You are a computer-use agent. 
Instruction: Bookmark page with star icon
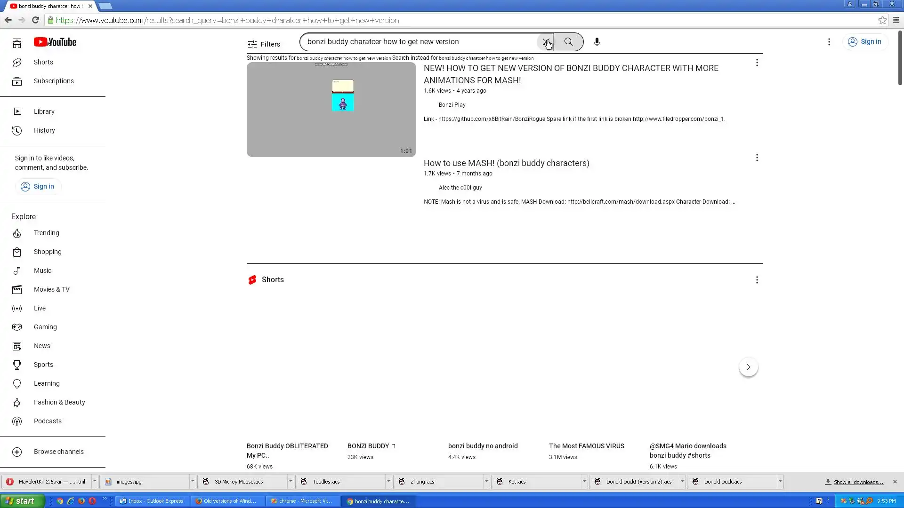pyautogui.click(x=882, y=20)
